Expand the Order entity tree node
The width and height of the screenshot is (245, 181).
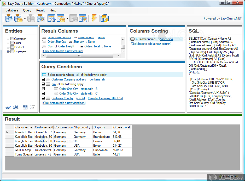click(8, 43)
